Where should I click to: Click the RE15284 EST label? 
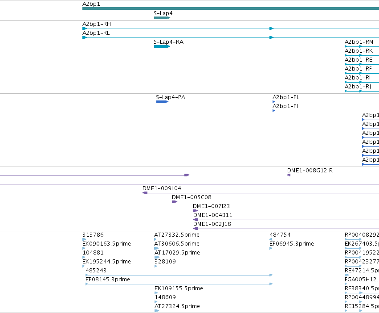click(362, 306)
